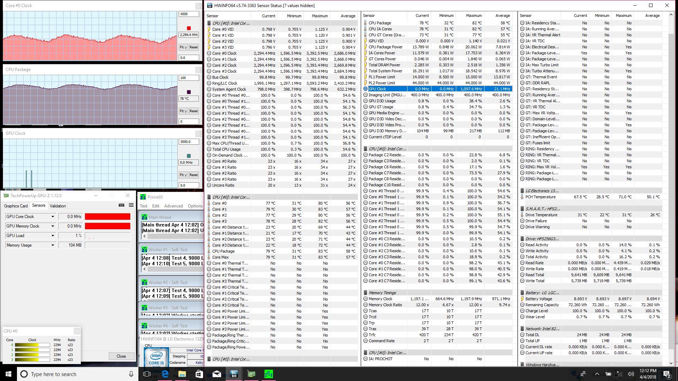Click Reset in GPU Clock graph
The height and width of the screenshot is (381, 678).
[194, 175]
